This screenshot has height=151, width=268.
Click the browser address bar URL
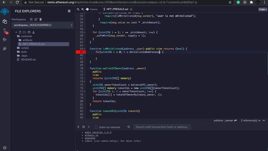122,3
